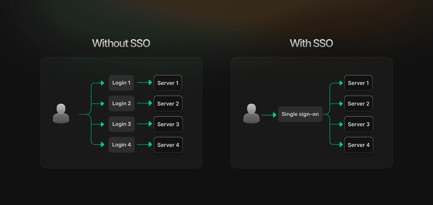433x205 pixels.
Task: Click Server 3 in With SSO diagram
Action: tap(359, 124)
